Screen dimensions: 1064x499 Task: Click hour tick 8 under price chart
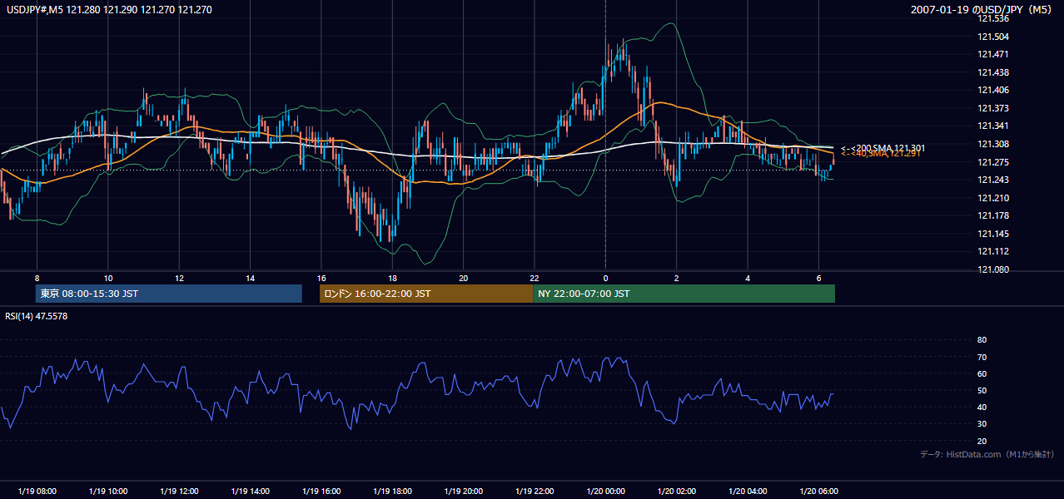(x=37, y=278)
